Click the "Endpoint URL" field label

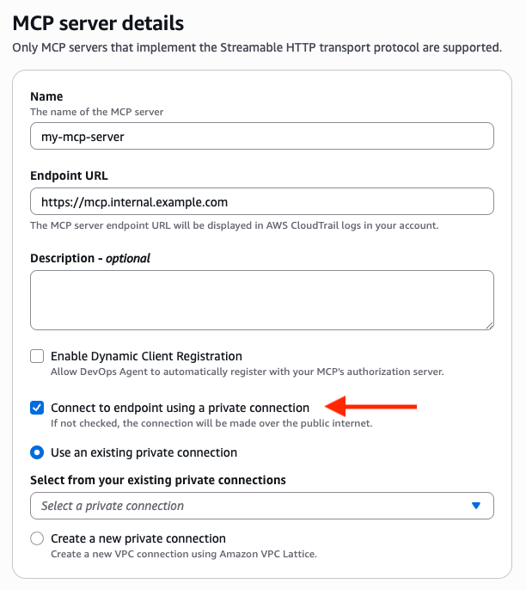tap(69, 175)
